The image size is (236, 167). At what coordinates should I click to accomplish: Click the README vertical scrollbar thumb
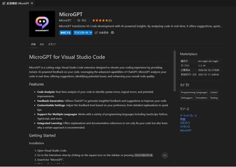pyautogui.click(x=175, y=71)
